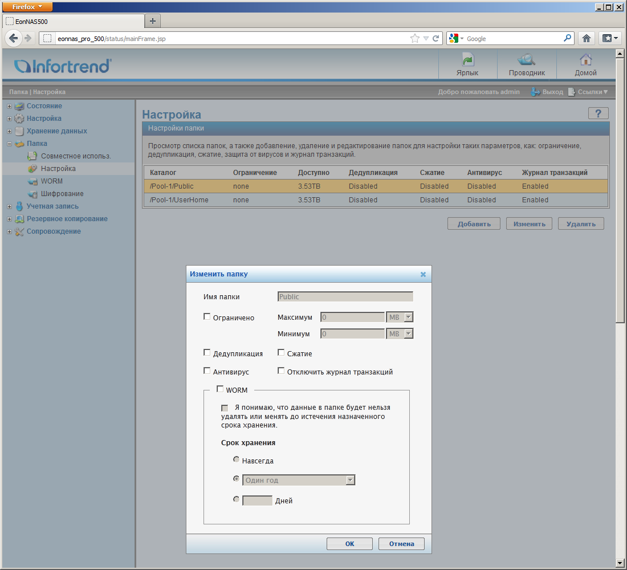Image resolution: width=627 pixels, height=570 pixels.
Task: Click the Папка folder icon in sidebar
Action: [x=19, y=144]
